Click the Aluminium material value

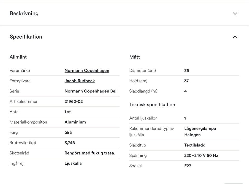tap(75, 122)
